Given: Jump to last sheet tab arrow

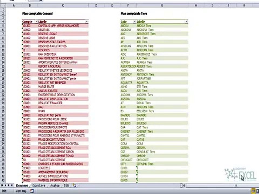Looking at the screenshot, I should (x=12, y=185).
